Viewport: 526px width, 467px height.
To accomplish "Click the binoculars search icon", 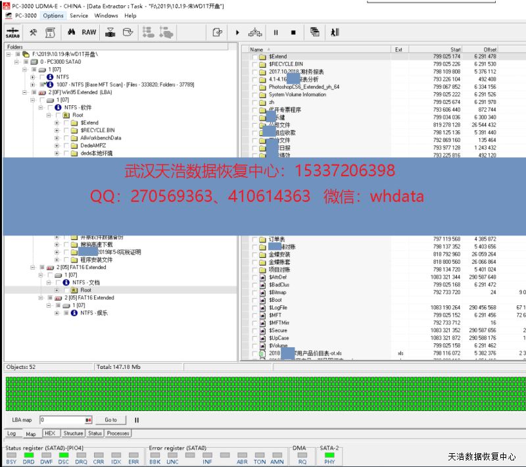I will [70, 32].
